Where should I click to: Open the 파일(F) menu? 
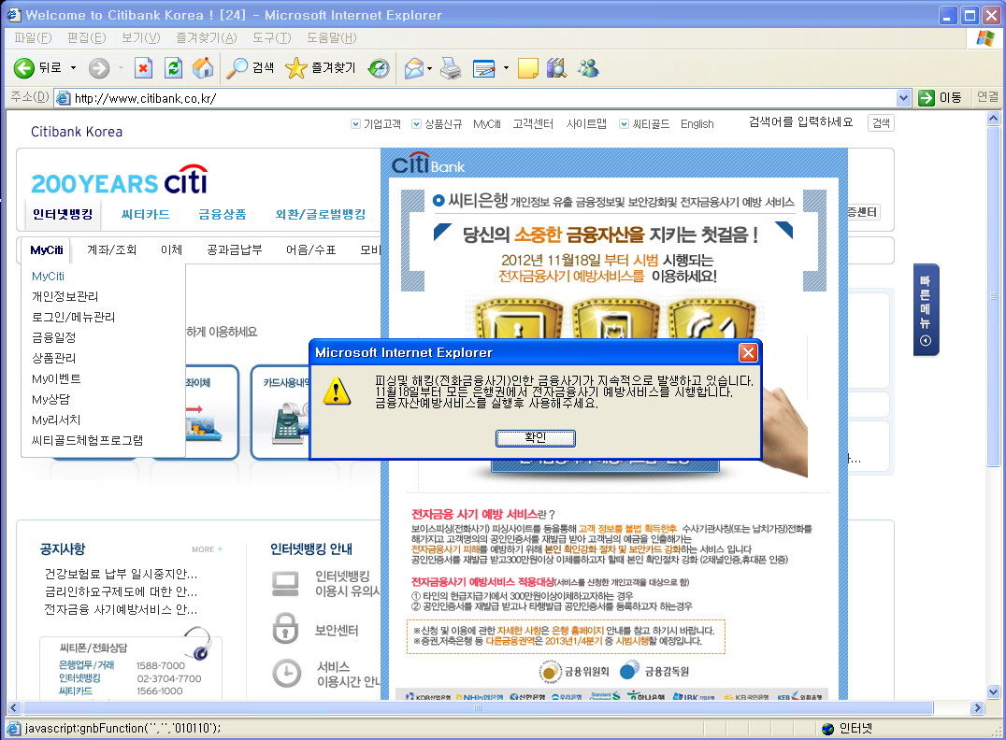[33, 37]
